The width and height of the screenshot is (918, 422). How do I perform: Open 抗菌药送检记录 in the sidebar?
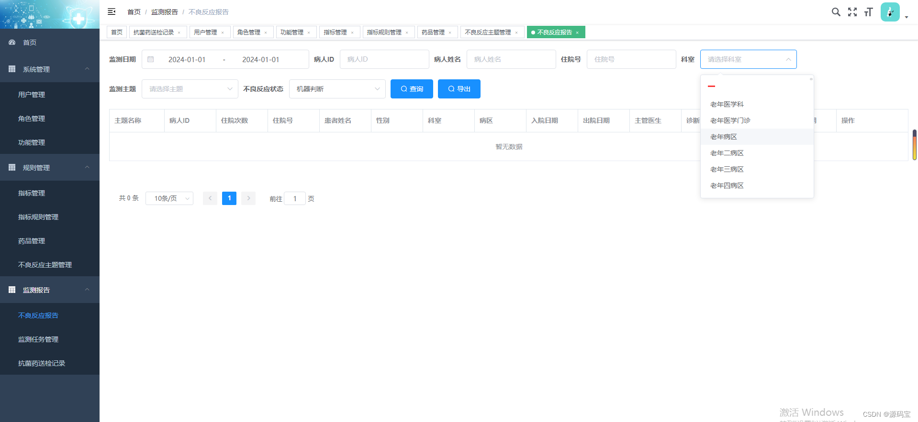50,363
